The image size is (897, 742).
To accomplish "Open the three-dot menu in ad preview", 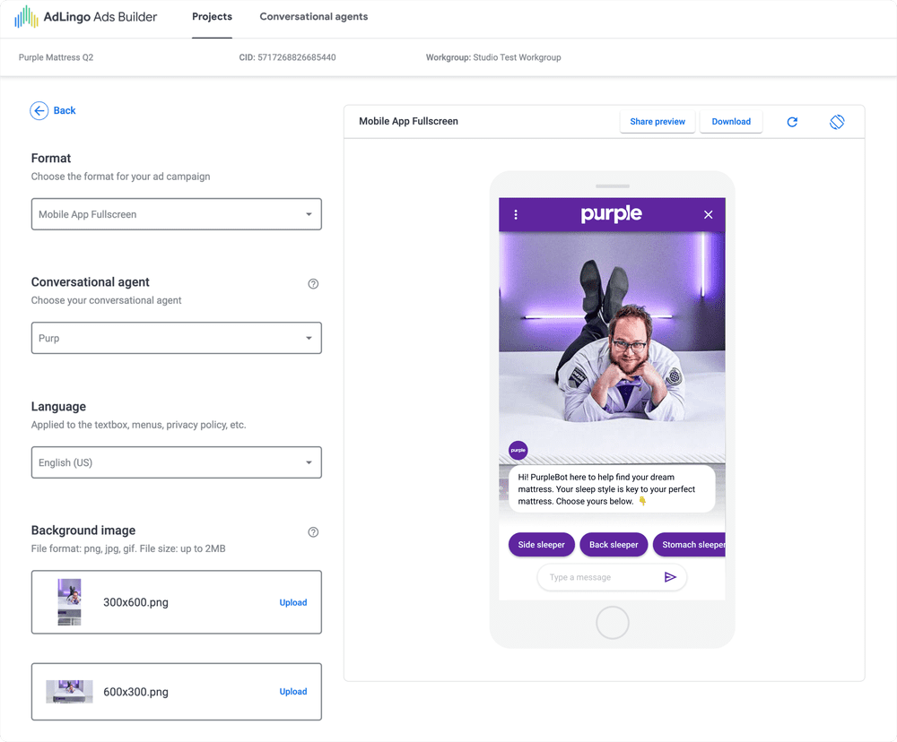I will click(x=516, y=214).
